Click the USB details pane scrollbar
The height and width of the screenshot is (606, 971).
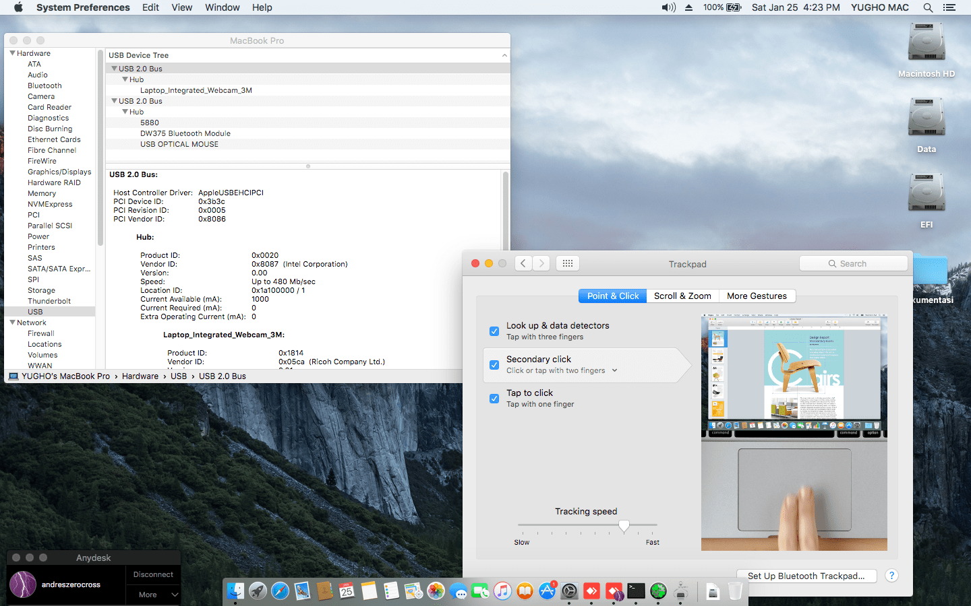pos(506,211)
